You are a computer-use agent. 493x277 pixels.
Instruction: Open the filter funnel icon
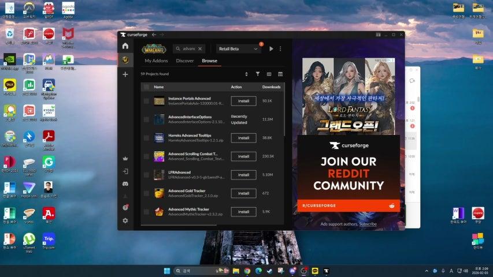click(258, 74)
